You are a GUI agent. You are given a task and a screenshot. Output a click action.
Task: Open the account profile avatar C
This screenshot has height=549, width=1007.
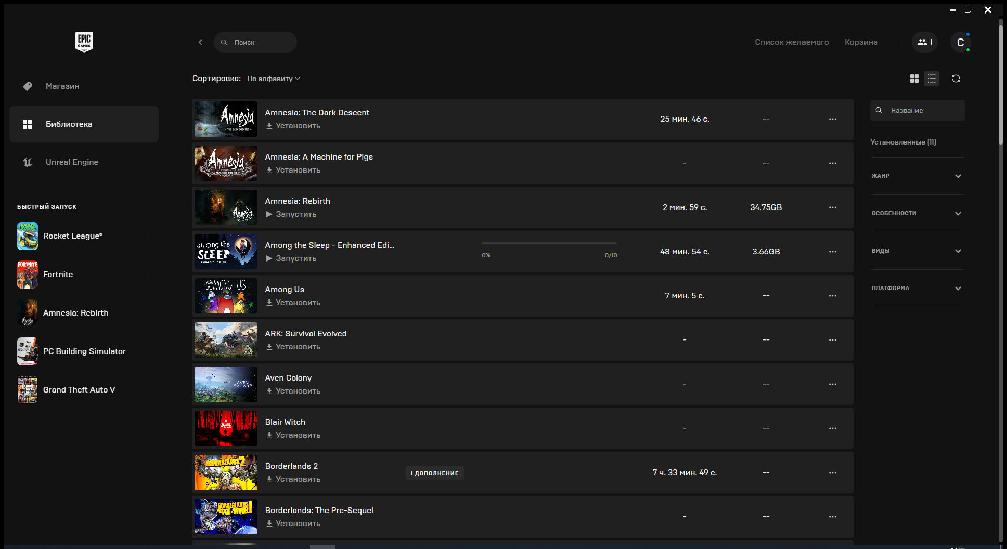click(x=960, y=42)
